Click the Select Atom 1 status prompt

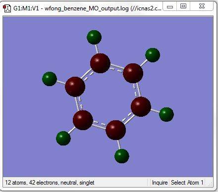tap(187, 183)
